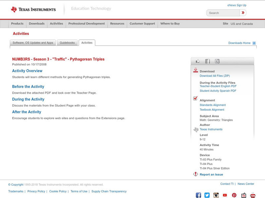Click the After the Activity heading
Viewport: 265px width, 198px height.
click(26, 112)
